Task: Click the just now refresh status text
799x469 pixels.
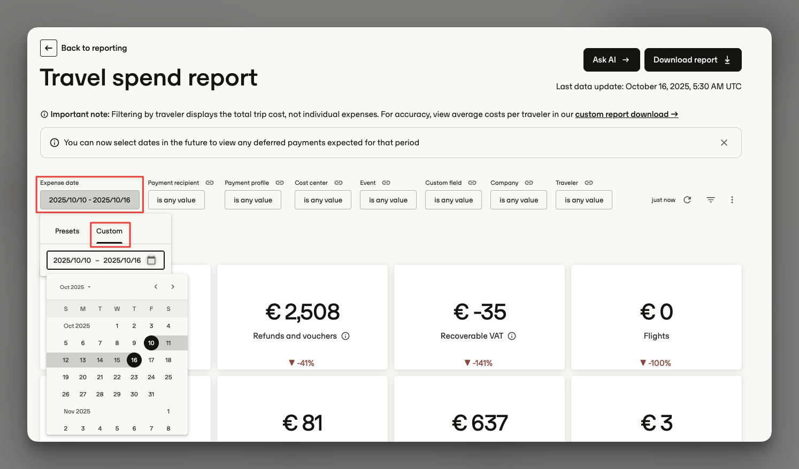Action: point(663,200)
